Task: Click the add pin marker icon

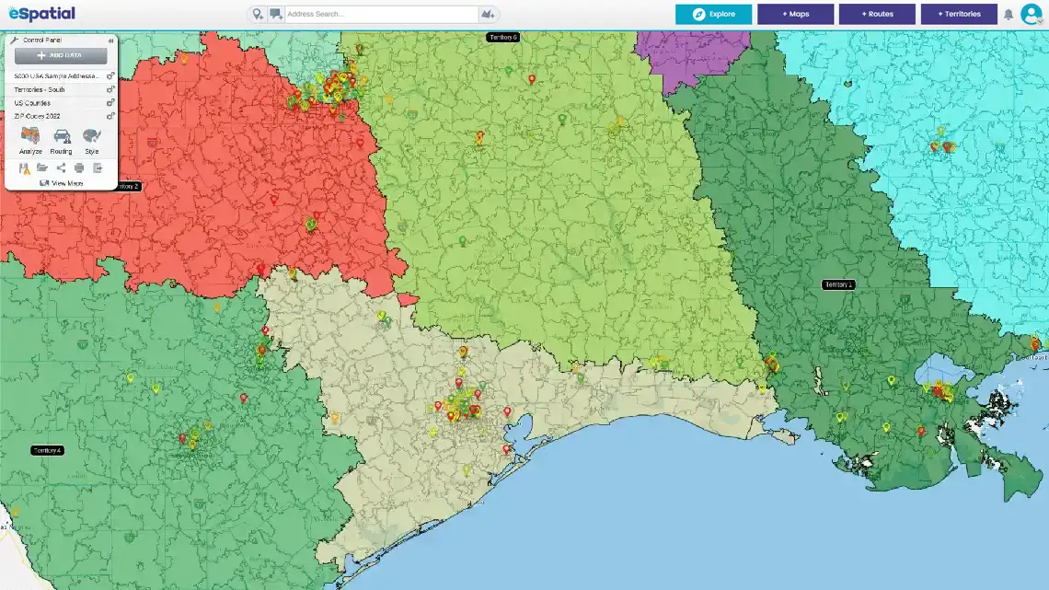Action: [258, 14]
